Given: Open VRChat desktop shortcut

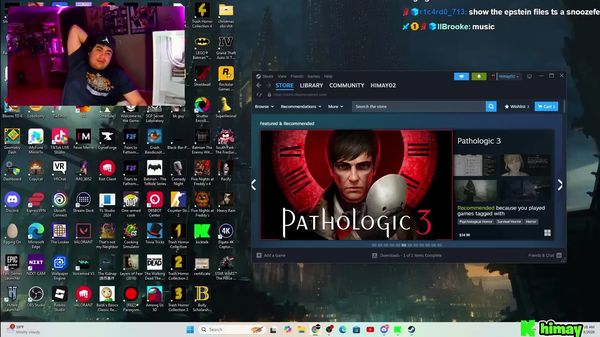Looking at the screenshot, I should pyautogui.click(x=60, y=171).
